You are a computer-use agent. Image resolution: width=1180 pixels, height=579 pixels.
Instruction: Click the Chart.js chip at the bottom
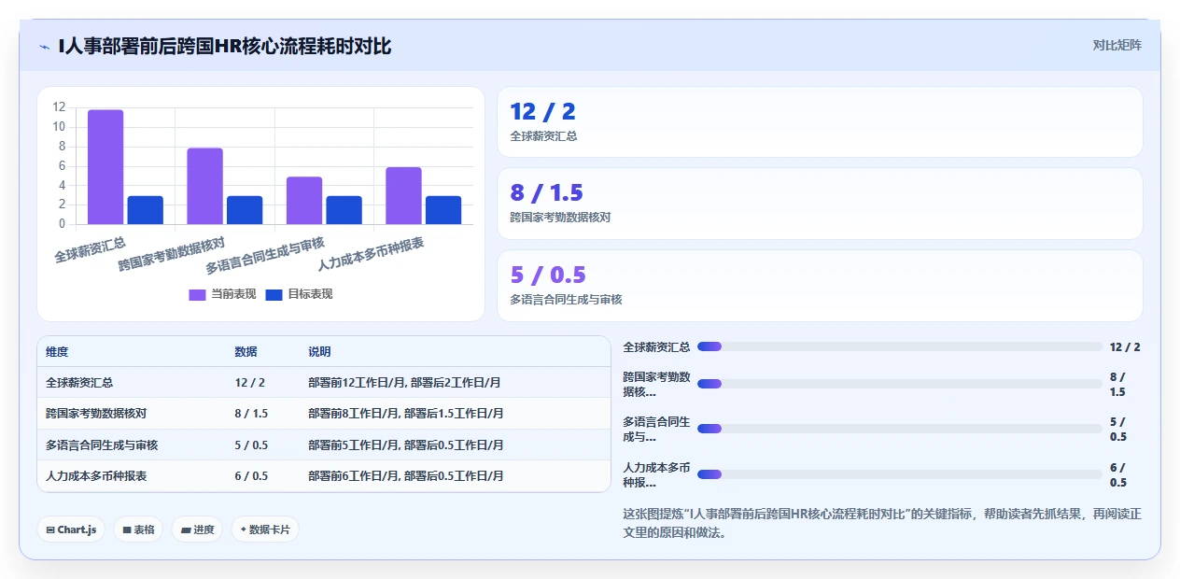click(x=71, y=530)
